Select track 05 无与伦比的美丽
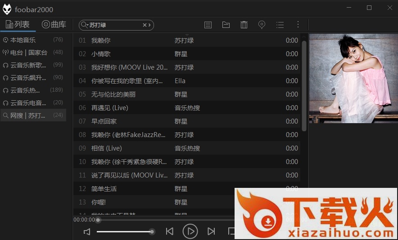The width and height of the screenshot is (398, 240). pos(186,94)
